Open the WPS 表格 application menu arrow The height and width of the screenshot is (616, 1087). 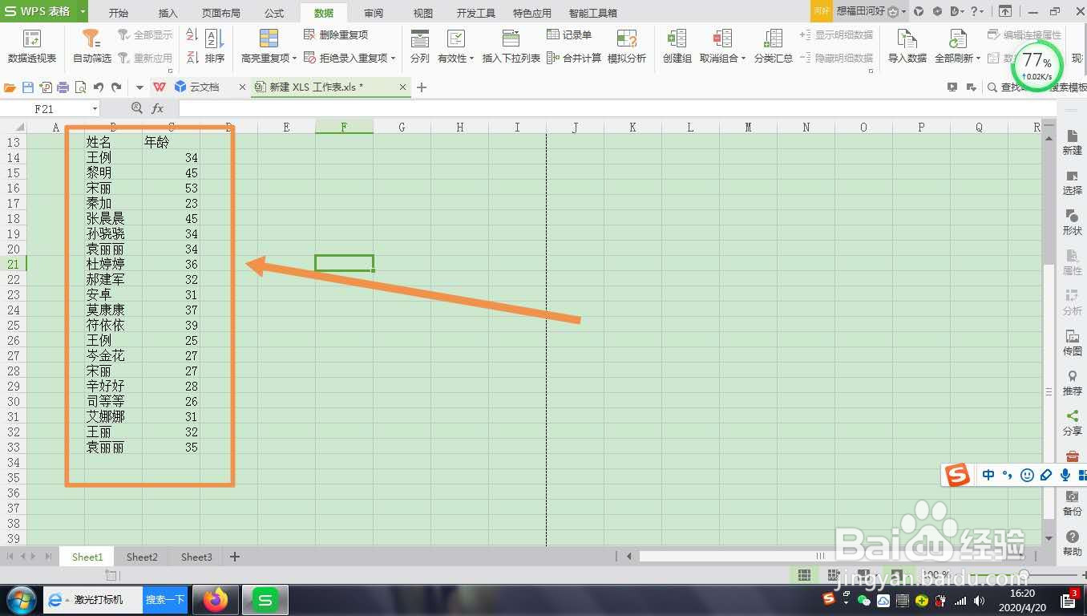[83, 12]
